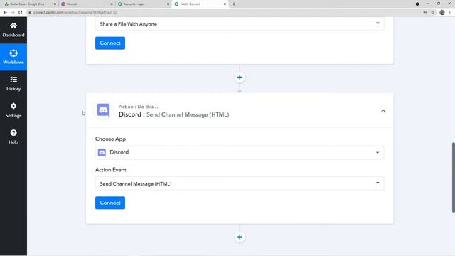Close the Pabbly Connect browser tab
Image resolution: width=455 pixels, height=256 pixels.
click(225, 4)
